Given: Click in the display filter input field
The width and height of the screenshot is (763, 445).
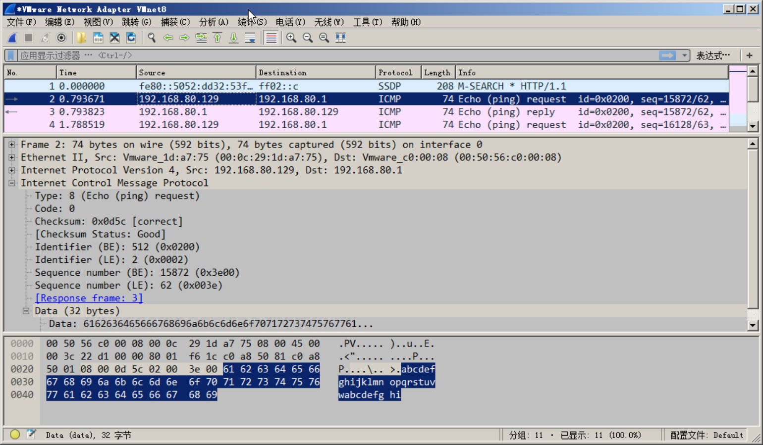Looking at the screenshot, I should [x=337, y=55].
